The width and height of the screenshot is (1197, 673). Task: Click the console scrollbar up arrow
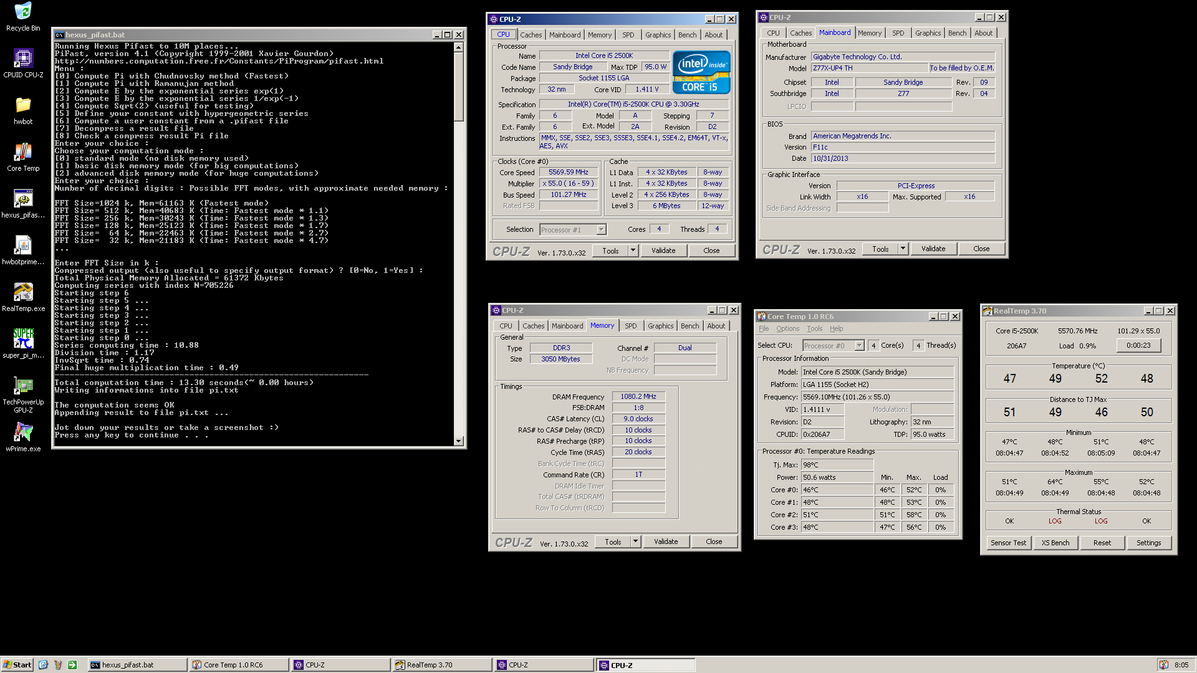458,47
